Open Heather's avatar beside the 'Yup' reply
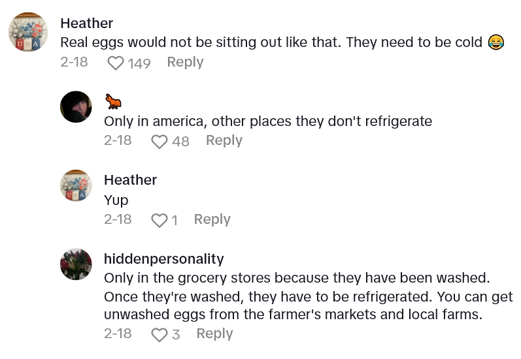 point(76,185)
